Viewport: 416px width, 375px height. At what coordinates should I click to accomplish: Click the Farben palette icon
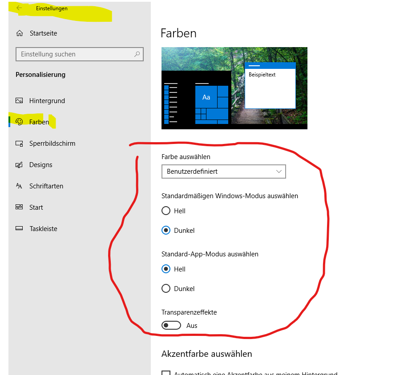tap(19, 122)
